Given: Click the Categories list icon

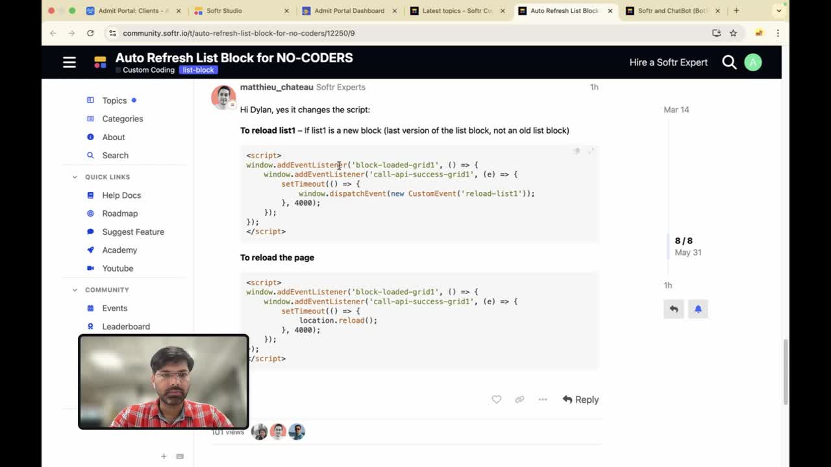Looking at the screenshot, I should [x=90, y=119].
